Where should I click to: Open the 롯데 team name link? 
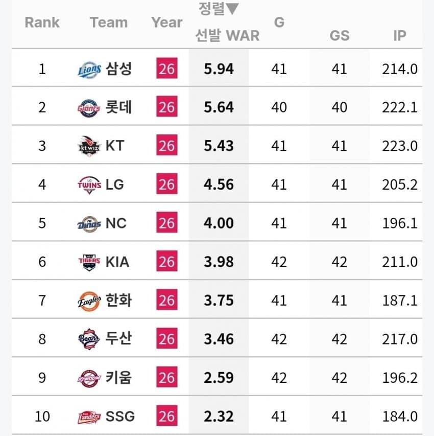point(118,107)
